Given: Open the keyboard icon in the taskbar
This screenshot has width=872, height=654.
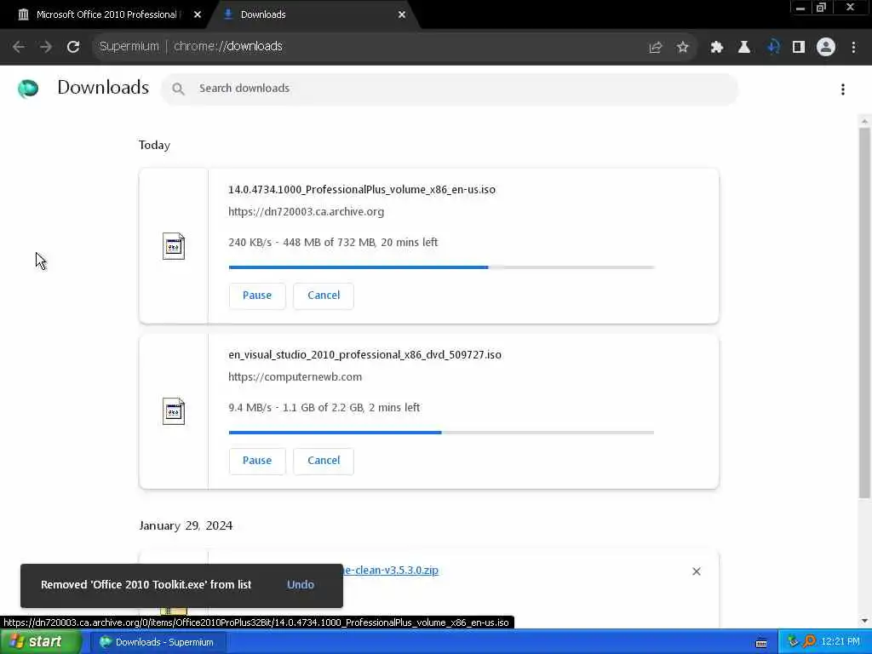Looking at the screenshot, I should (761, 643).
